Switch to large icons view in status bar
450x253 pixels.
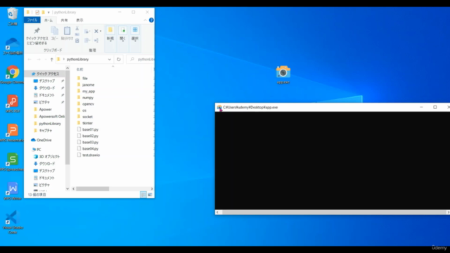150,195
